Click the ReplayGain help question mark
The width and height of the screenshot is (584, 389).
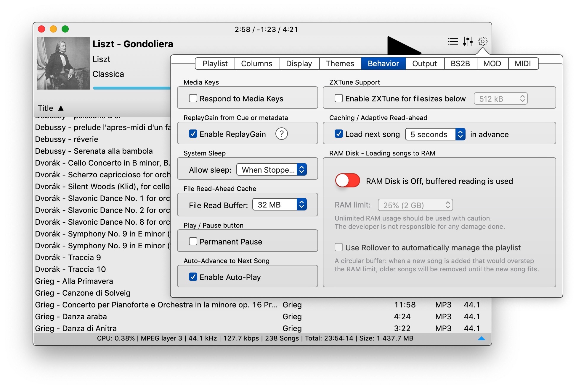(x=281, y=134)
